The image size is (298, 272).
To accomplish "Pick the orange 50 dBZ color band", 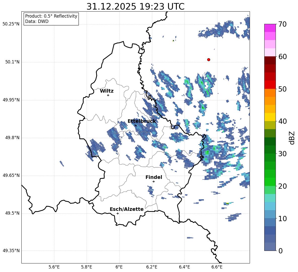I will (x=270, y=93).
